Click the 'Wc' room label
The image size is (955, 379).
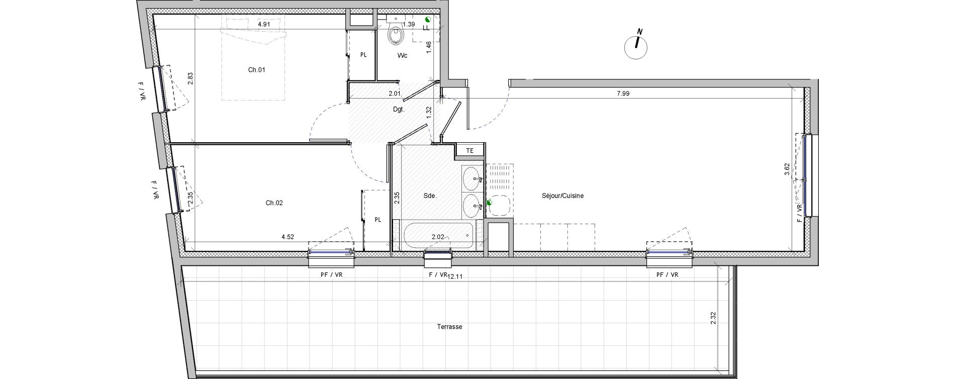click(x=402, y=55)
